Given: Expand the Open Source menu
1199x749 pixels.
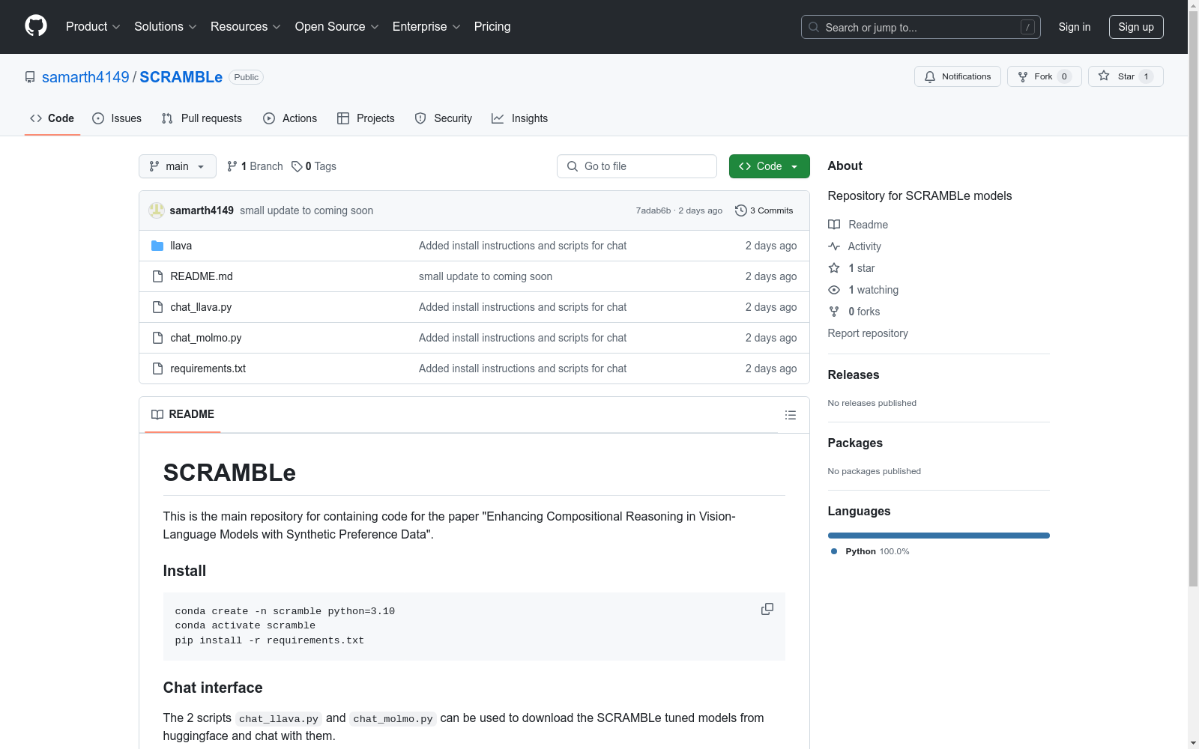Looking at the screenshot, I should [337, 26].
